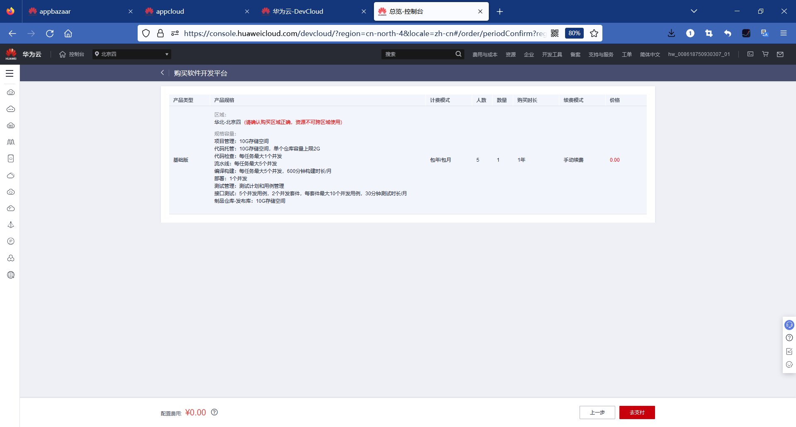Image resolution: width=796 pixels, height=427 pixels.
Task: Go to the 控制台 console home
Action: [72, 54]
